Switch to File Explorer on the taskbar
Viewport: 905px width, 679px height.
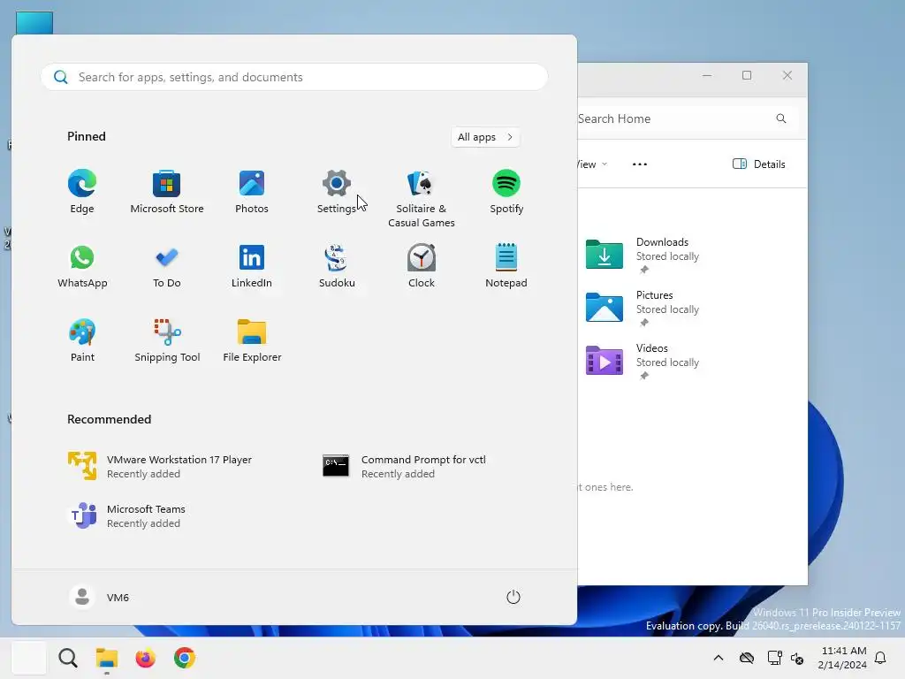pyautogui.click(x=107, y=658)
